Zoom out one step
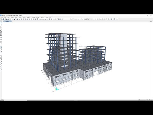Image resolution: width=153 pixels, height=115 pixels. (x=33, y=19)
